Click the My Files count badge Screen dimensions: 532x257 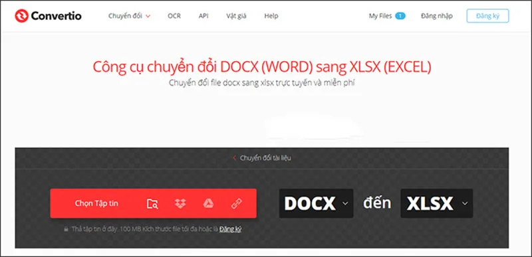(x=400, y=16)
